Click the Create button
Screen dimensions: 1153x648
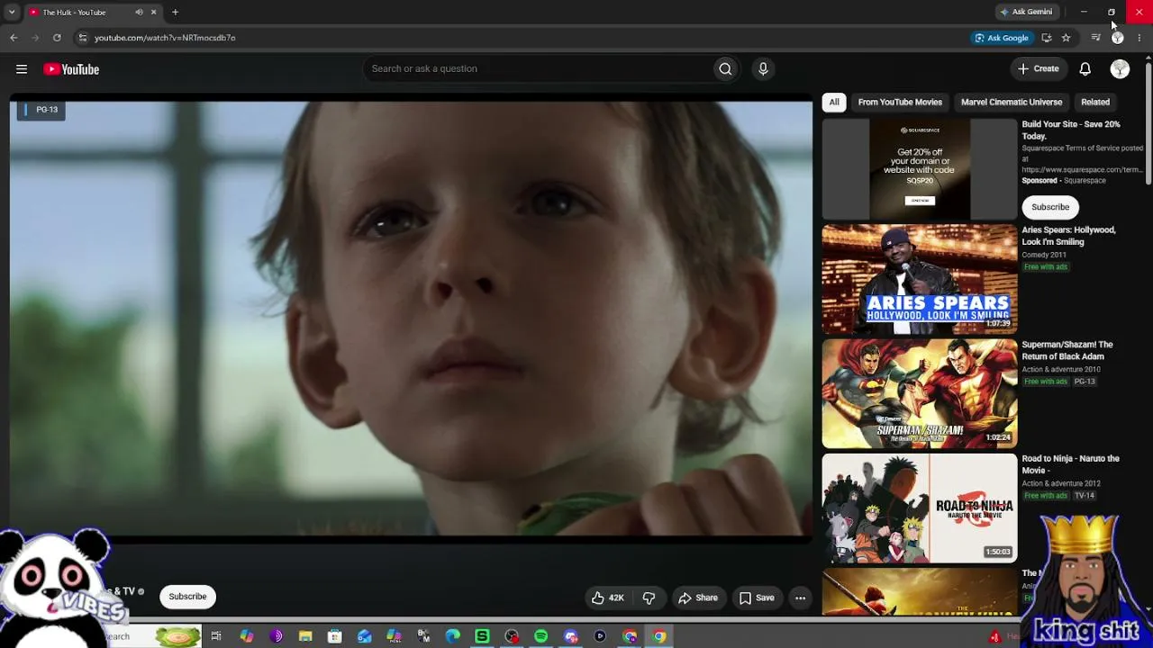pyautogui.click(x=1038, y=68)
